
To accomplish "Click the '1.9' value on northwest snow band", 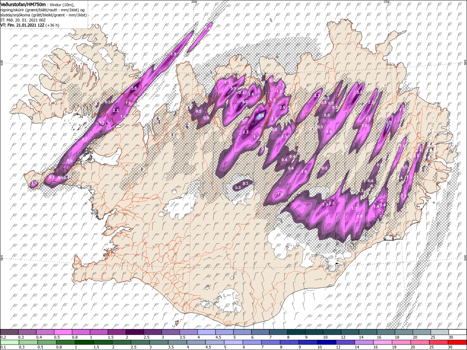I will tap(173, 54).
